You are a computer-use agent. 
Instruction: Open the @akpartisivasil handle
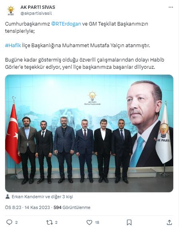pos(36,14)
